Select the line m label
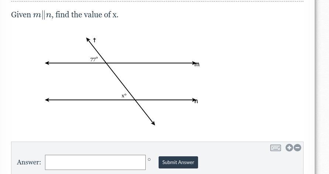Screen dimensions: 329x174 click(197, 65)
